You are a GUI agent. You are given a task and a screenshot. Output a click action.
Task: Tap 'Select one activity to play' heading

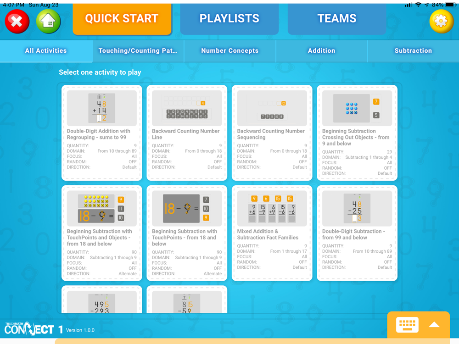click(x=100, y=72)
